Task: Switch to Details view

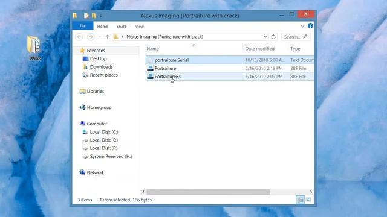Action: (300, 200)
